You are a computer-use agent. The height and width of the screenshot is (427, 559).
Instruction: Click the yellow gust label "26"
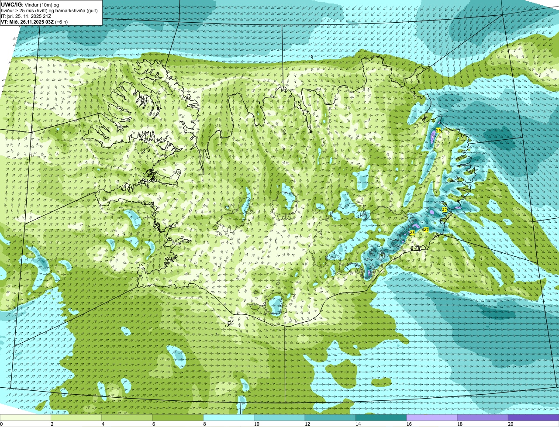coord(438,130)
